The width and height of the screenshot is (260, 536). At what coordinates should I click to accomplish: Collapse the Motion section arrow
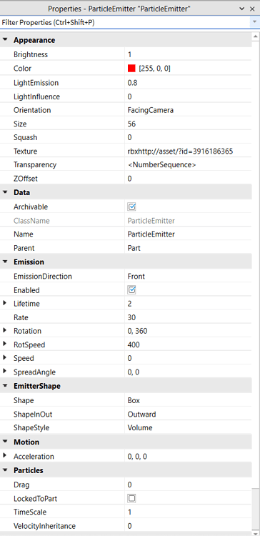coord(5,442)
